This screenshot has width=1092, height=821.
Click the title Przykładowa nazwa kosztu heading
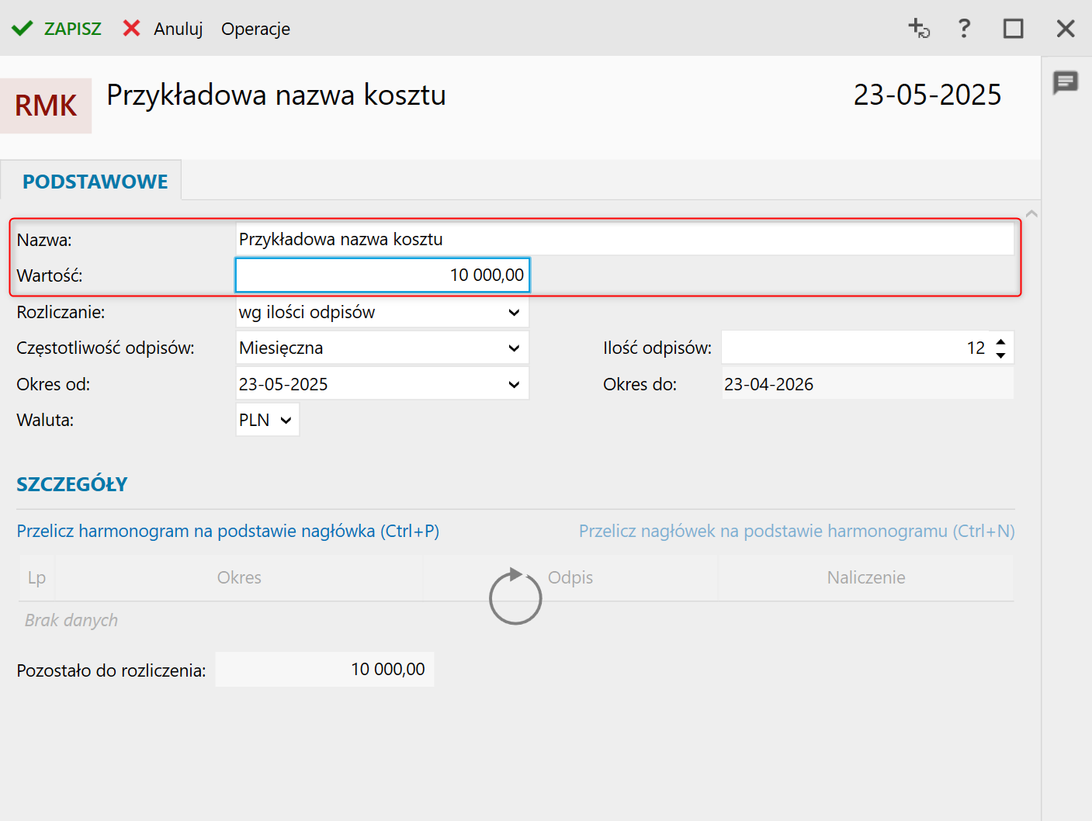[276, 95]
